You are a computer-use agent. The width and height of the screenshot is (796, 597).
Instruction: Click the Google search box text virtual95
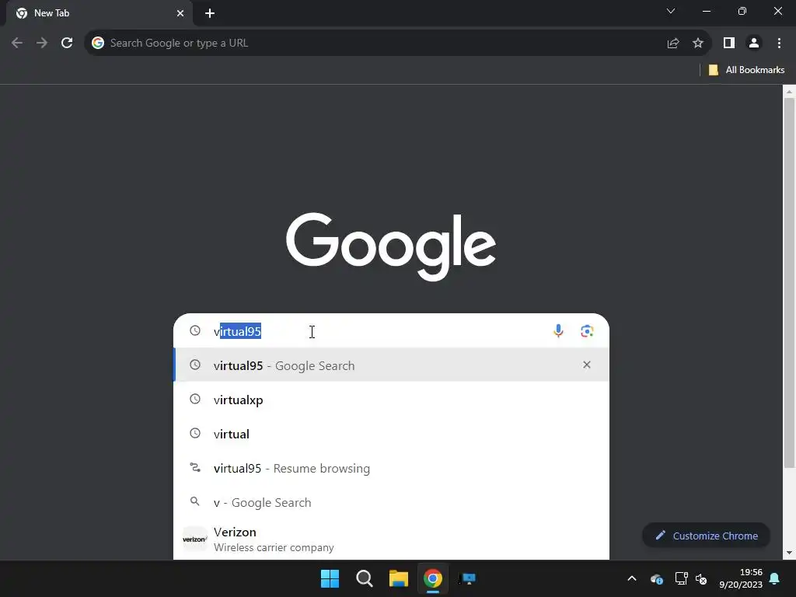237,331
